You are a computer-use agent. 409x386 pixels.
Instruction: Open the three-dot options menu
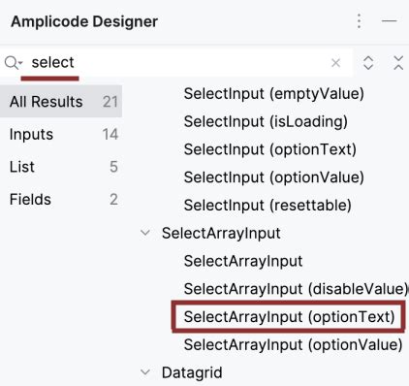pos(359,21)
